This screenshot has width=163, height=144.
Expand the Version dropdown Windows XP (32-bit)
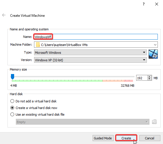(90, 60)
